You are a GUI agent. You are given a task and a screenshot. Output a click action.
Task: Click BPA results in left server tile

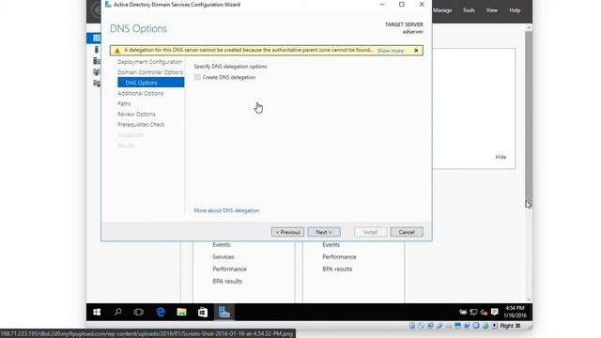pyautogui.click(x=227, y=282)
